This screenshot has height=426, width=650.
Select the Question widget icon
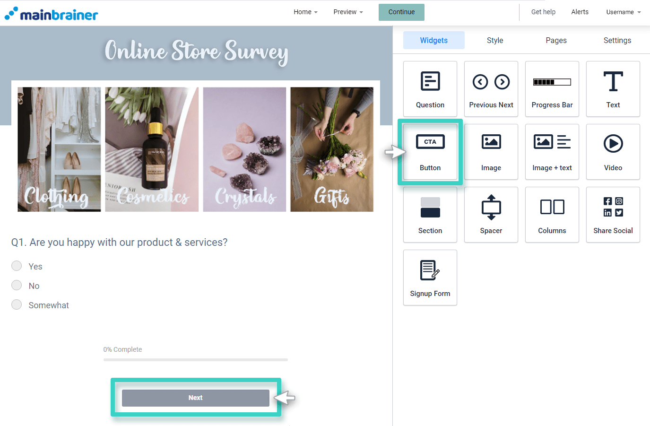[x=430, y=89]
